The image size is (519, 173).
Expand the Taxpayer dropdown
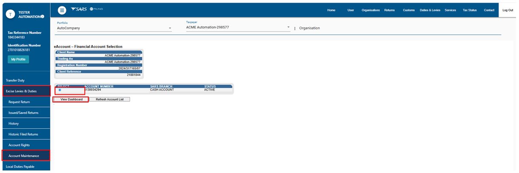pos(288,27)
